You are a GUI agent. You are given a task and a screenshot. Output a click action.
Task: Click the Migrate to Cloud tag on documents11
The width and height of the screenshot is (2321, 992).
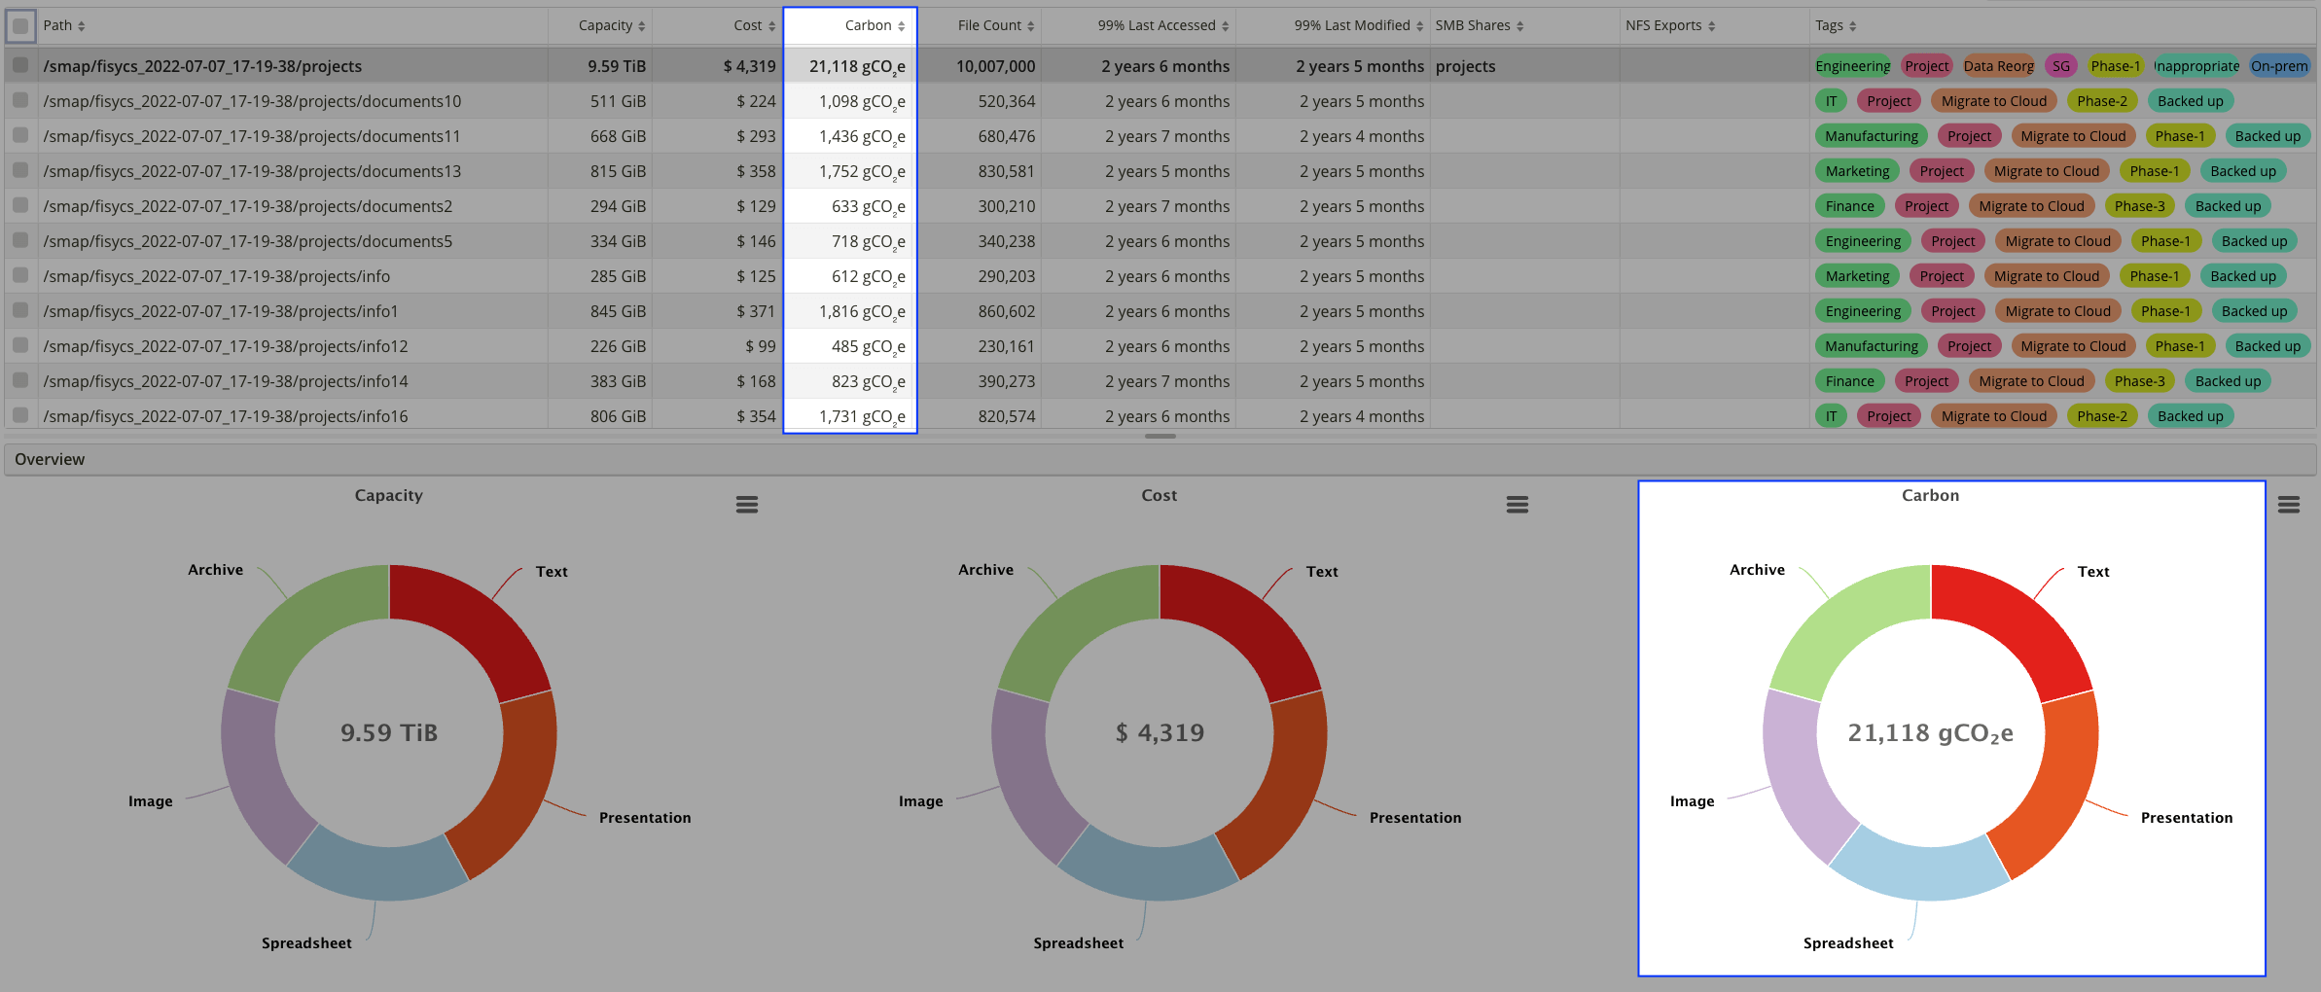point(2073,136)
